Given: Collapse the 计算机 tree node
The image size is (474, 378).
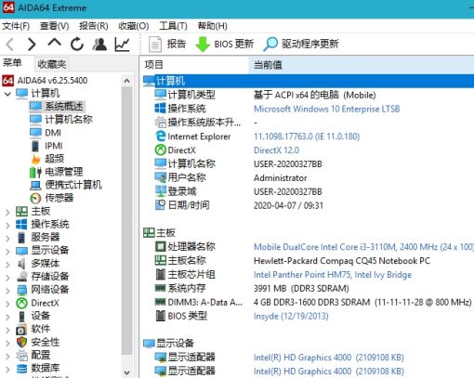Looking at the screenshot, I should [7, 94].
